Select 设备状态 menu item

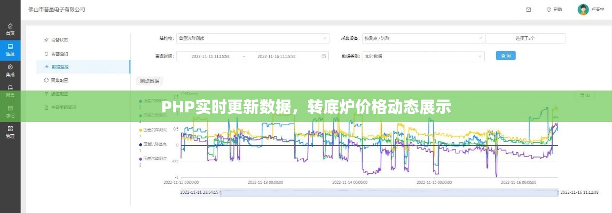pos(59,40)
